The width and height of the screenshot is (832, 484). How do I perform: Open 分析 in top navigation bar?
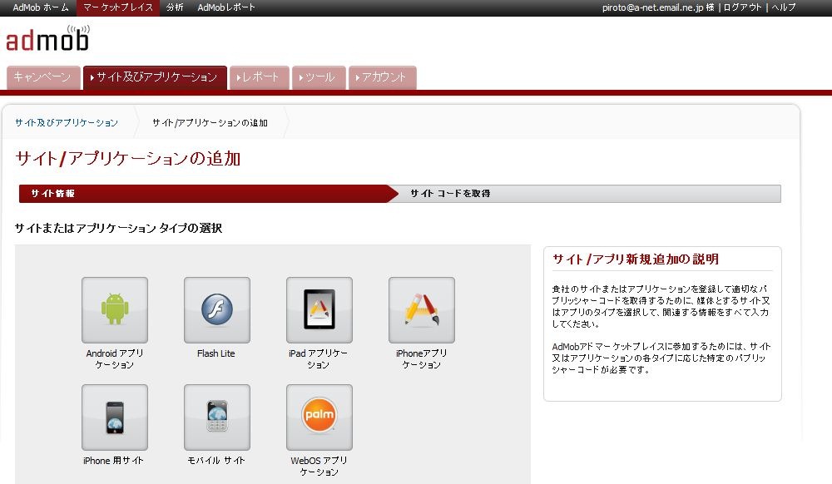pyautogui.click(x=175, y=7)
